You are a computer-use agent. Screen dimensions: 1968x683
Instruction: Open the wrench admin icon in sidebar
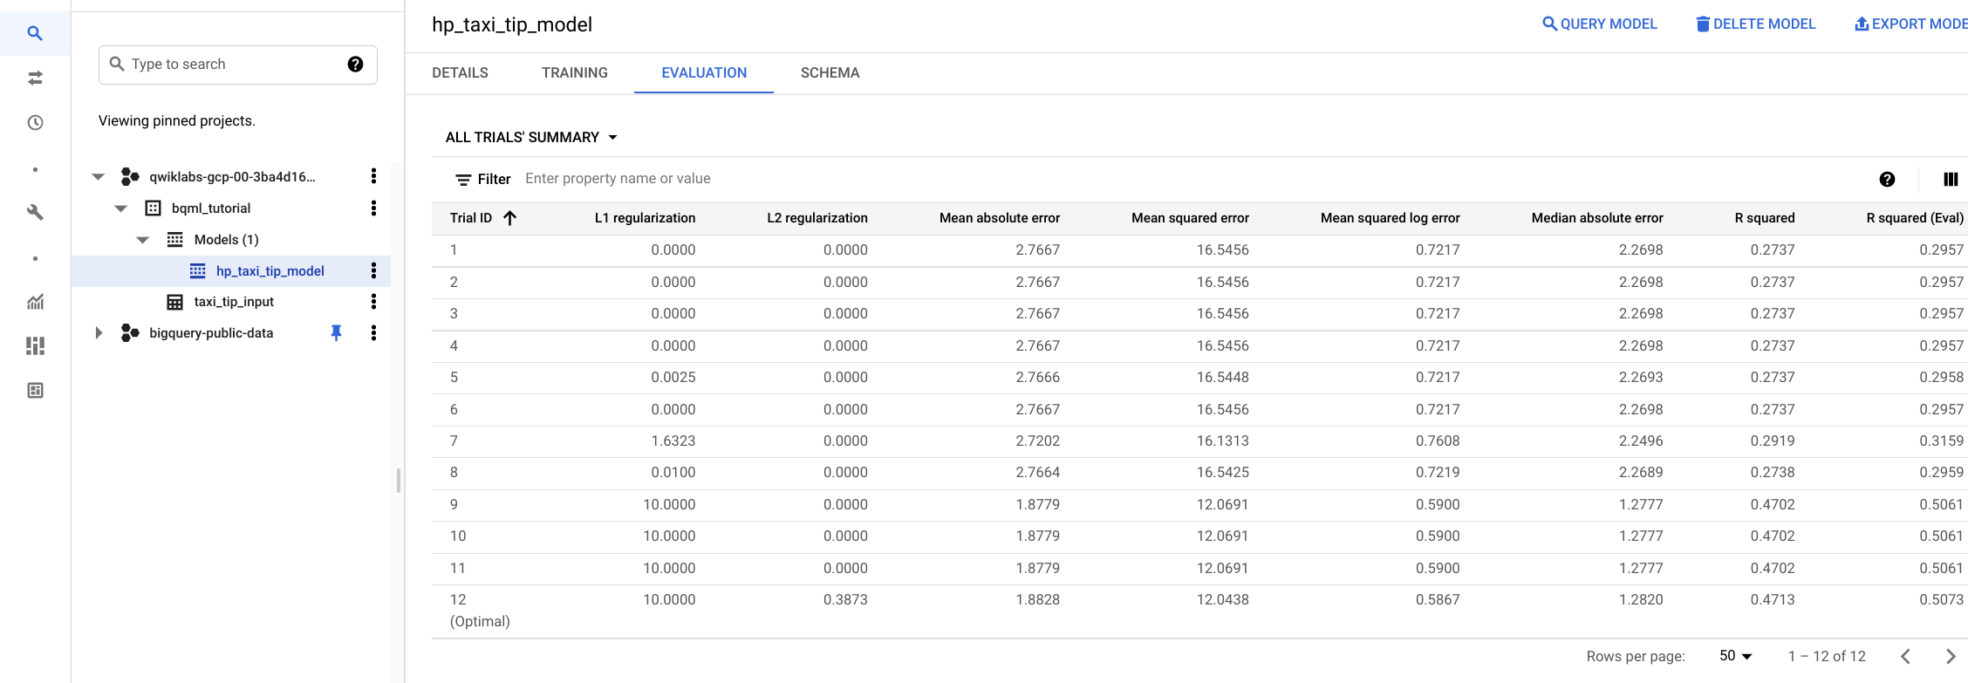(x=35, y=212)
